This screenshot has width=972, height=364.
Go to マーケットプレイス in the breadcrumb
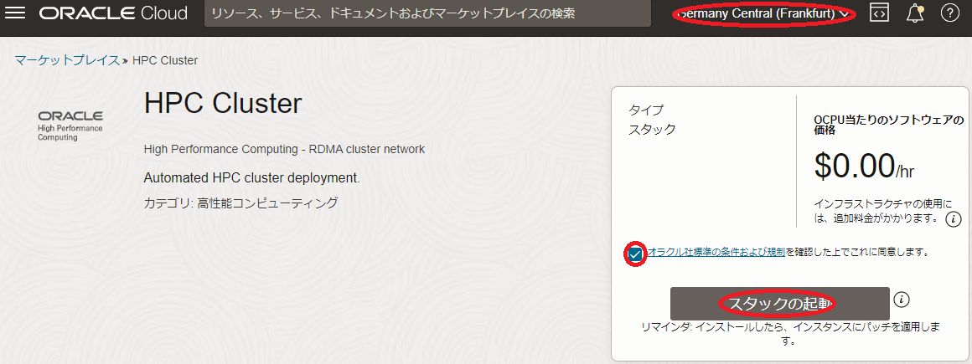point(67,60)
